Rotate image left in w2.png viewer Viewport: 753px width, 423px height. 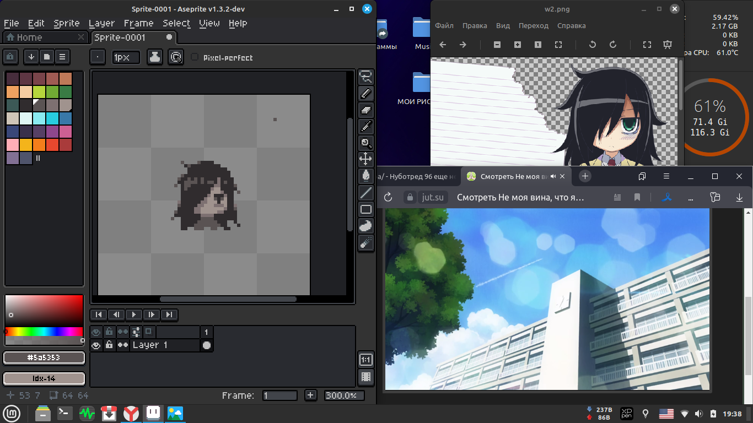coord(593,45)
